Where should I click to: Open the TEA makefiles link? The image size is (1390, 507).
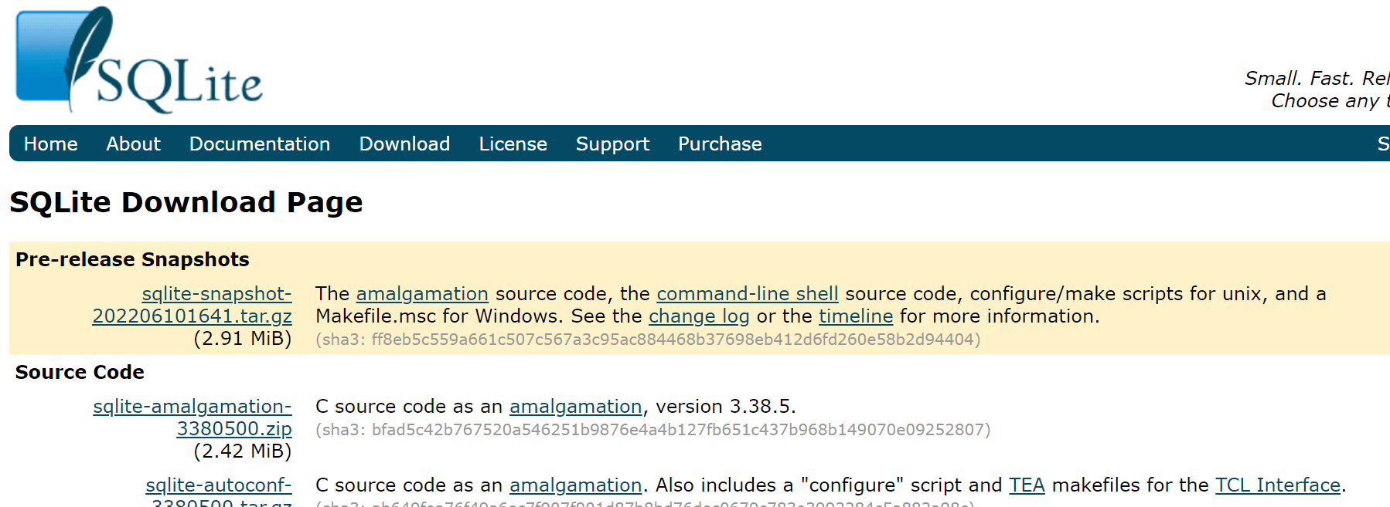pyautogui.click(x=1027, y=485)
